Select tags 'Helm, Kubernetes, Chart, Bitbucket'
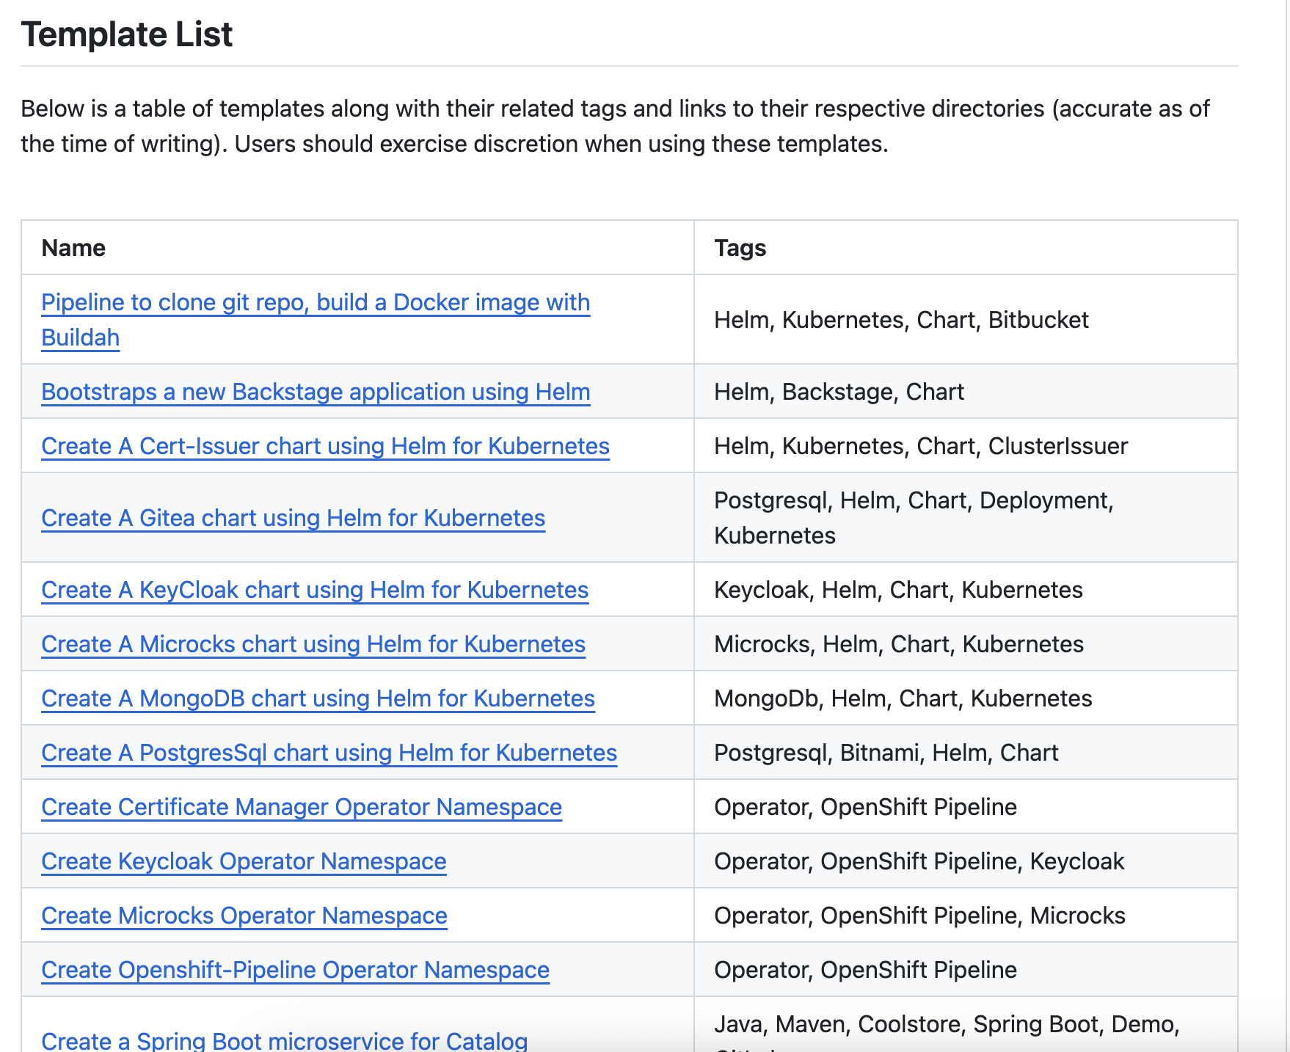This screenshot has width=1290, height=1052. point(901,320)
